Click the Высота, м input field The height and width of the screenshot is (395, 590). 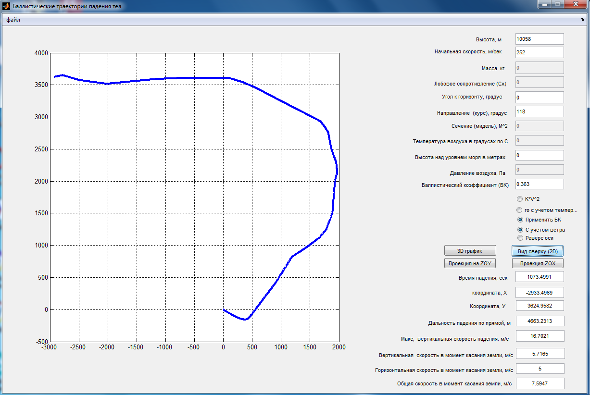pyautogui.click(x=539, y=39)
